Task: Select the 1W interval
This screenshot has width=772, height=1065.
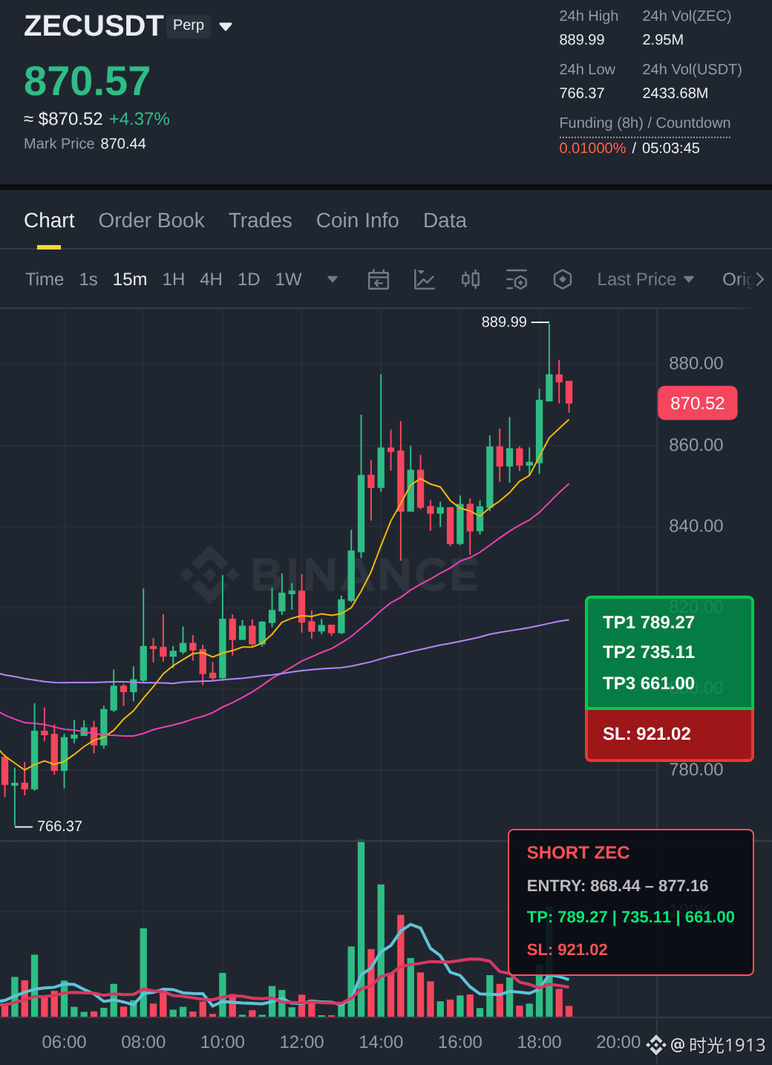Action: (x=288, y=279)
